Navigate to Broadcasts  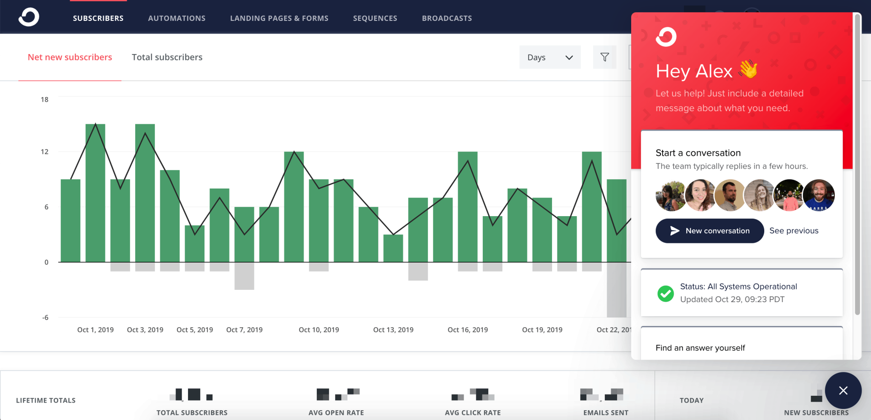pyautogui.click(x=447, y=18)
